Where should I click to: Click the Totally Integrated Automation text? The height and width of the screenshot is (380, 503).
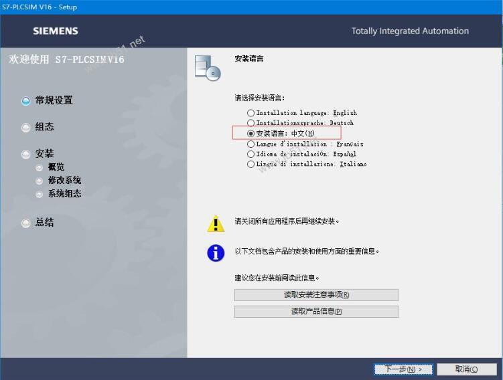tap(410, 31)
